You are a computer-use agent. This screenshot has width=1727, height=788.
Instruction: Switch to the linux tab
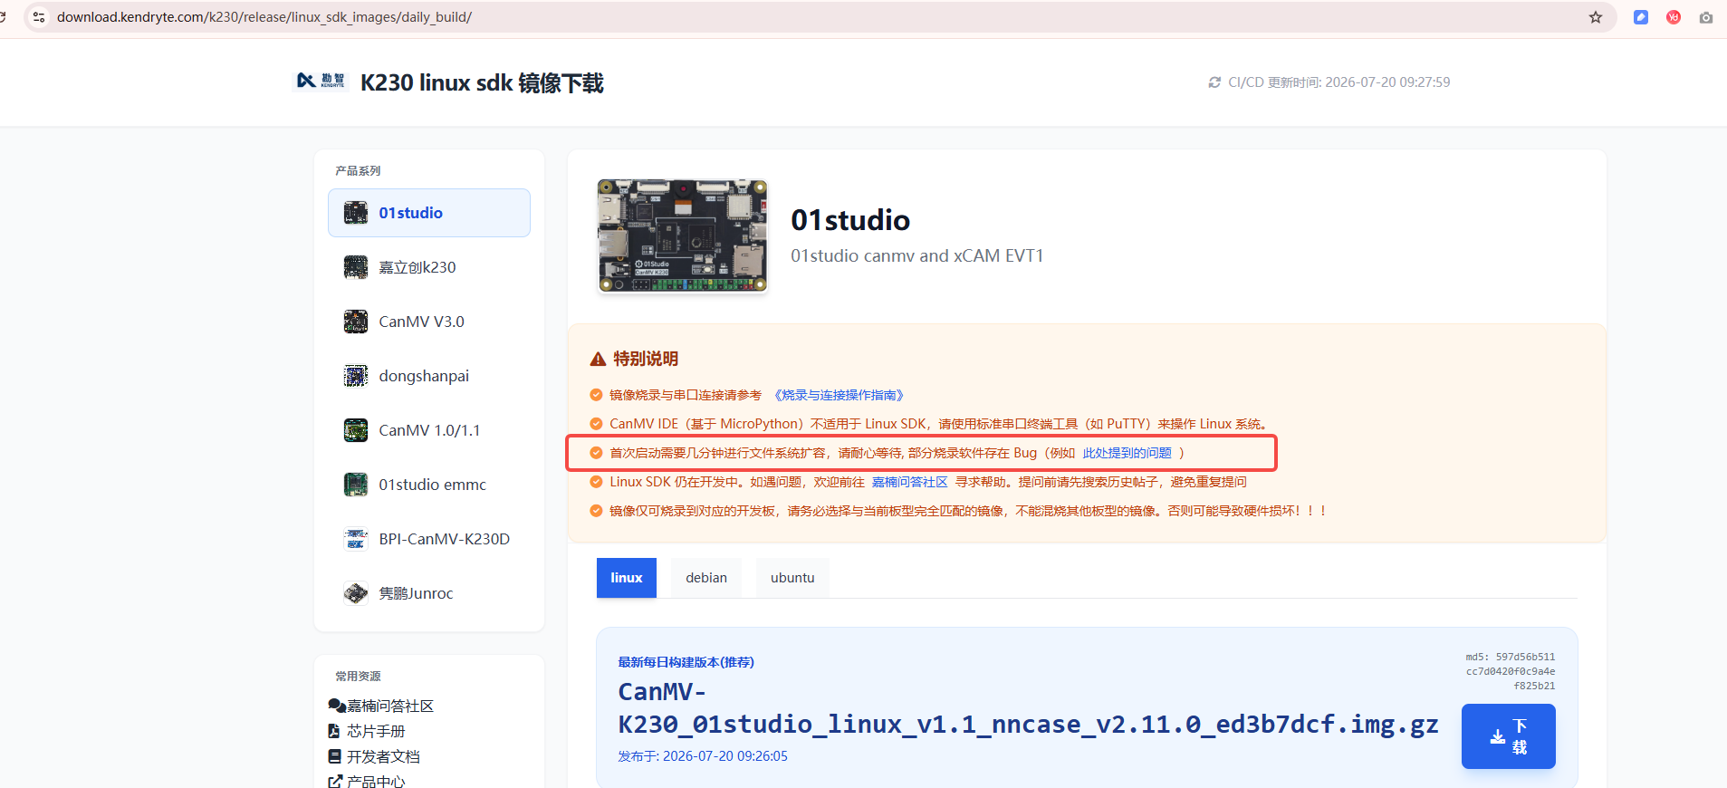[627, 578]
